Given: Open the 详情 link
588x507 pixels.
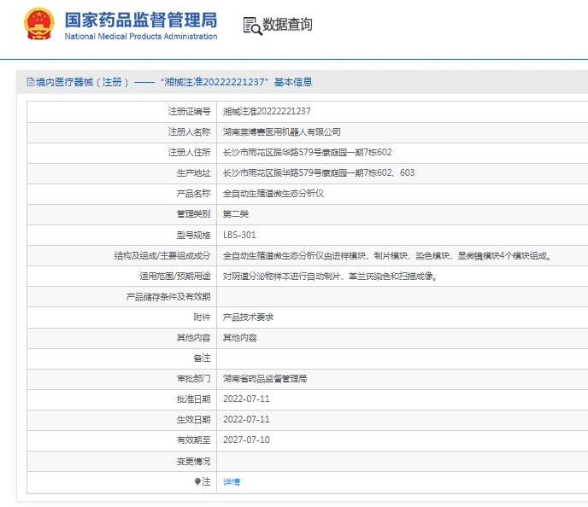Looking at the screenshot, I should pyautogui.click(x=232, y=482).
